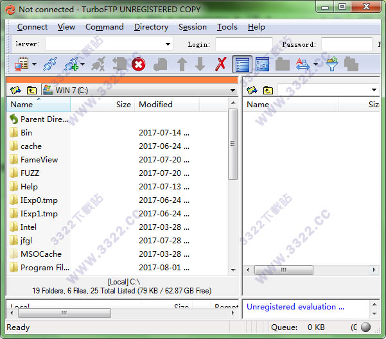Click remote pane up-one-level folder icon
Viewport: 386px width, 339px height.
tap(268, 91)
